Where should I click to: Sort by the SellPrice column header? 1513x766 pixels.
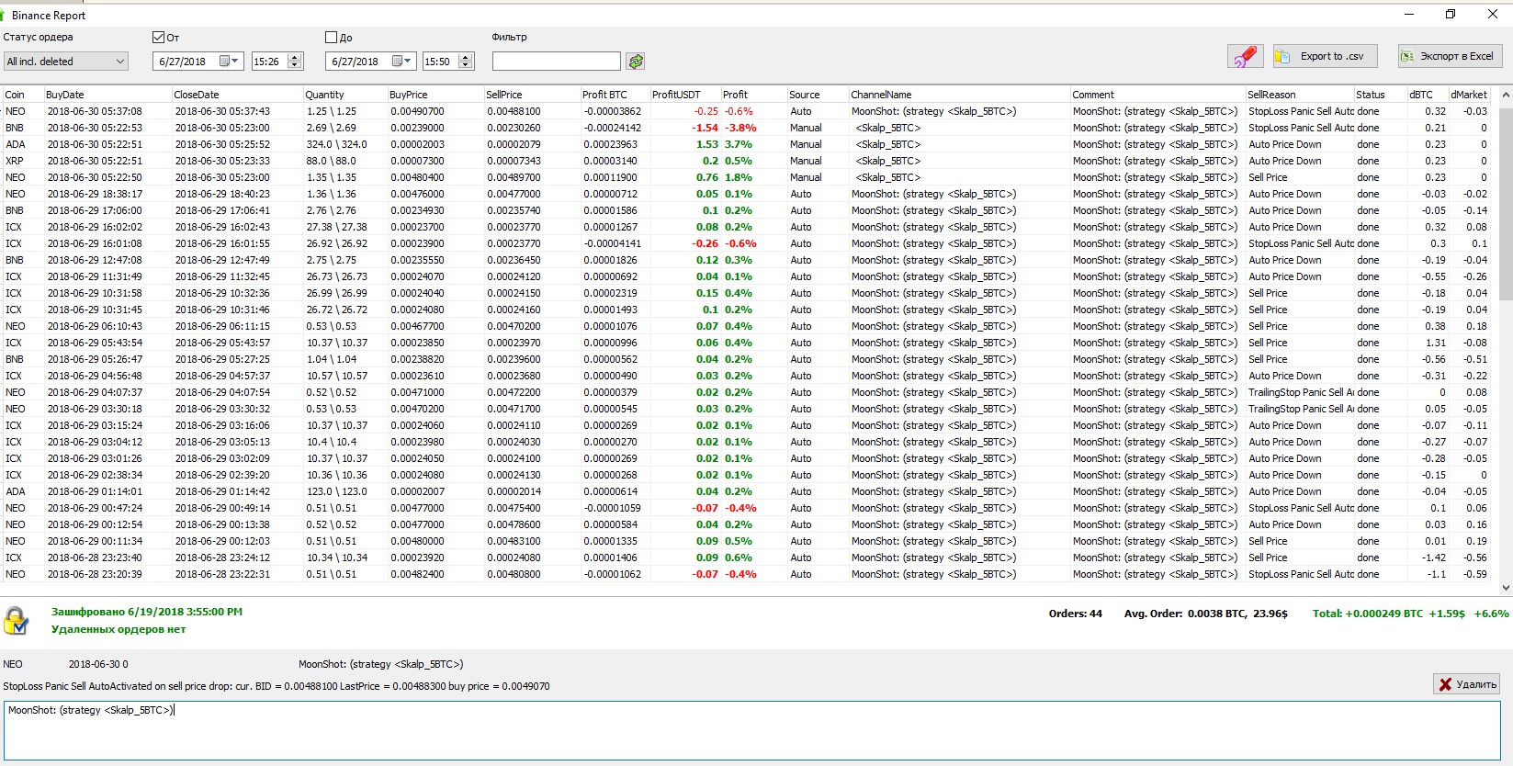[x=531, y=95]
